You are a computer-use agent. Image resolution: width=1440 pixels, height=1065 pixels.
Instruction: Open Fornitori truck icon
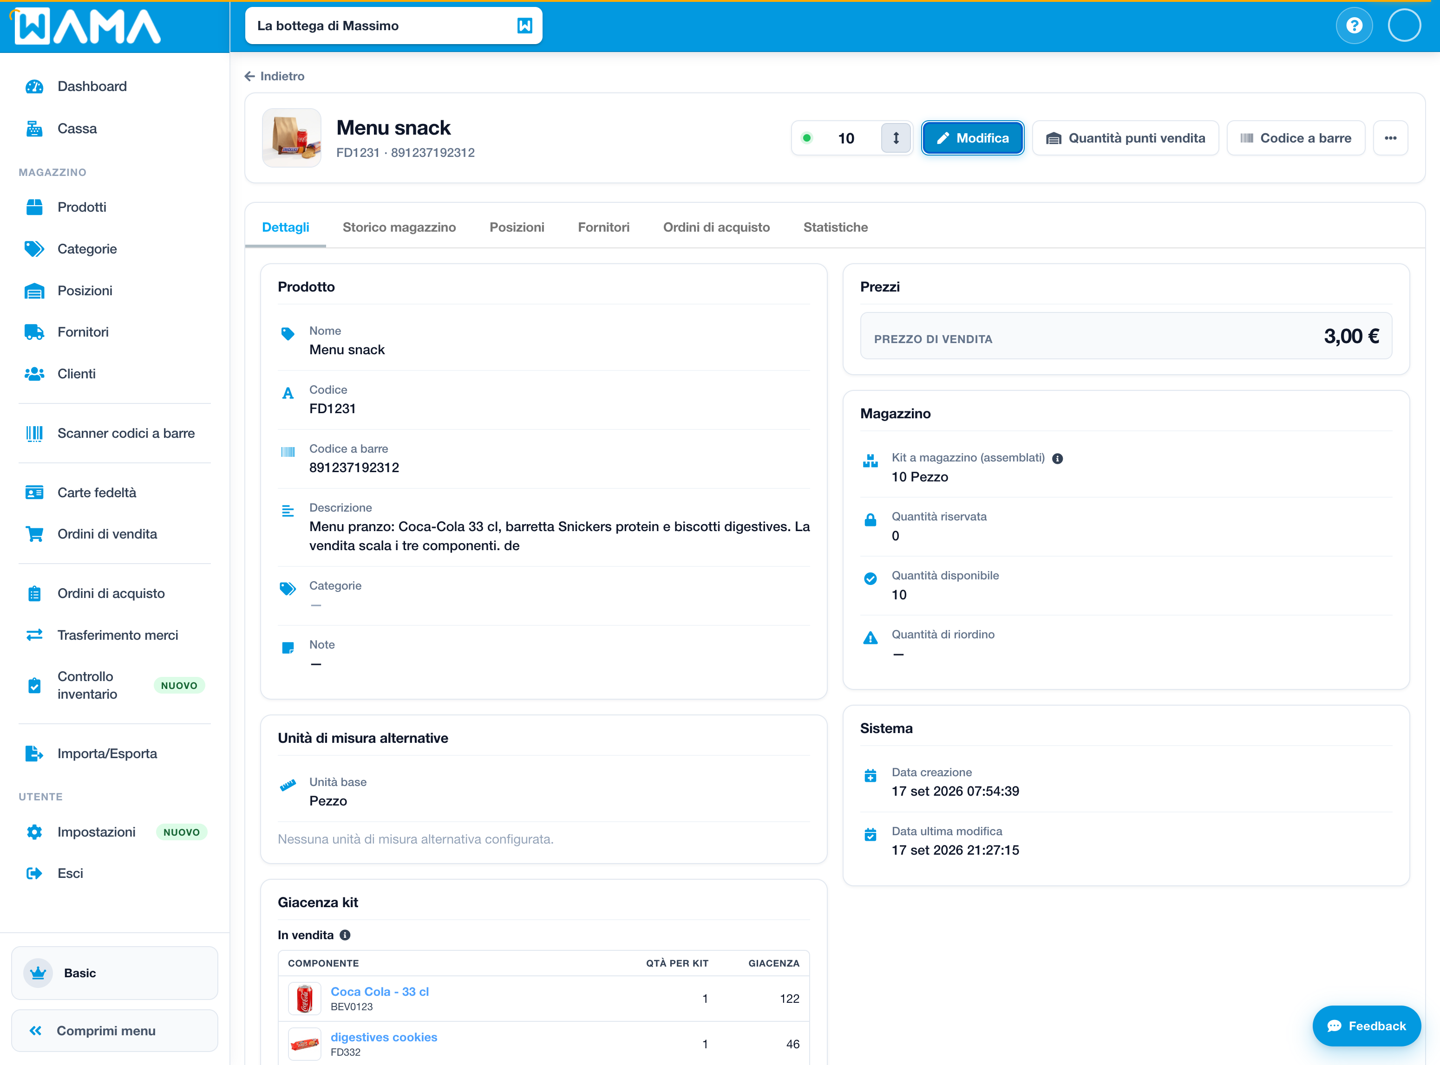pos(34,332)
